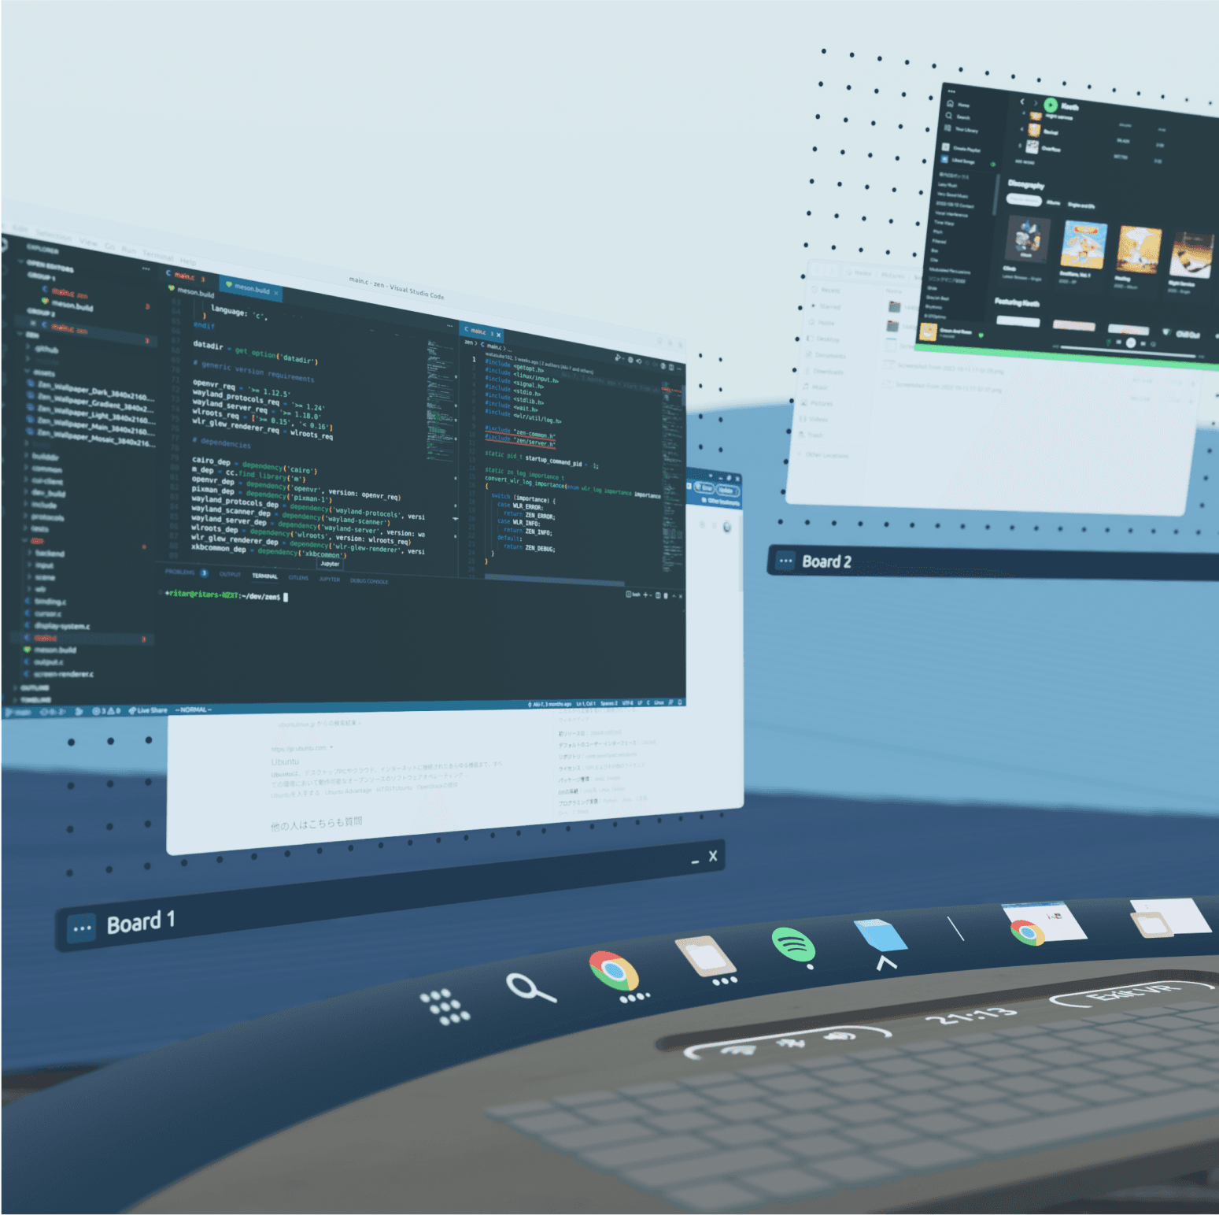This screenshot has width=1219, height=1215.
Task: Expand the protocols folder in Explorer
Action: pyautogui.click(x=46, y=517)
